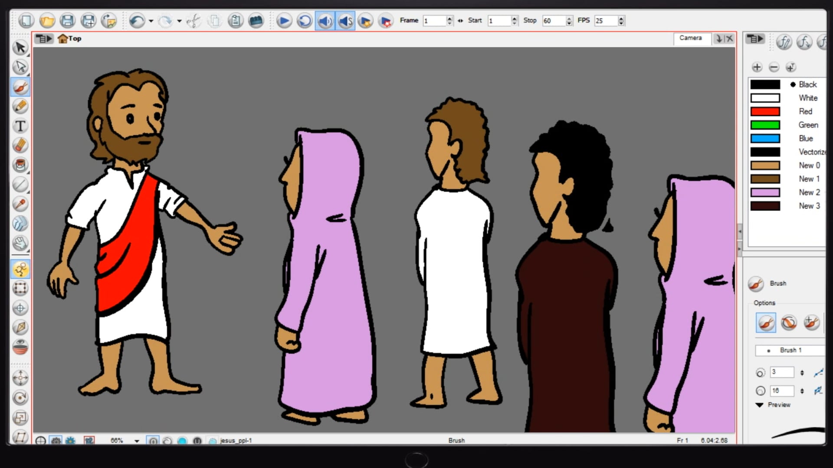Toggle the sound speaker button

point(325,21)
